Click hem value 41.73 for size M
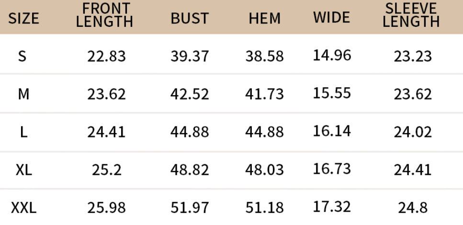The height and width of the screenshot is (225, 463). coord(265,94)
